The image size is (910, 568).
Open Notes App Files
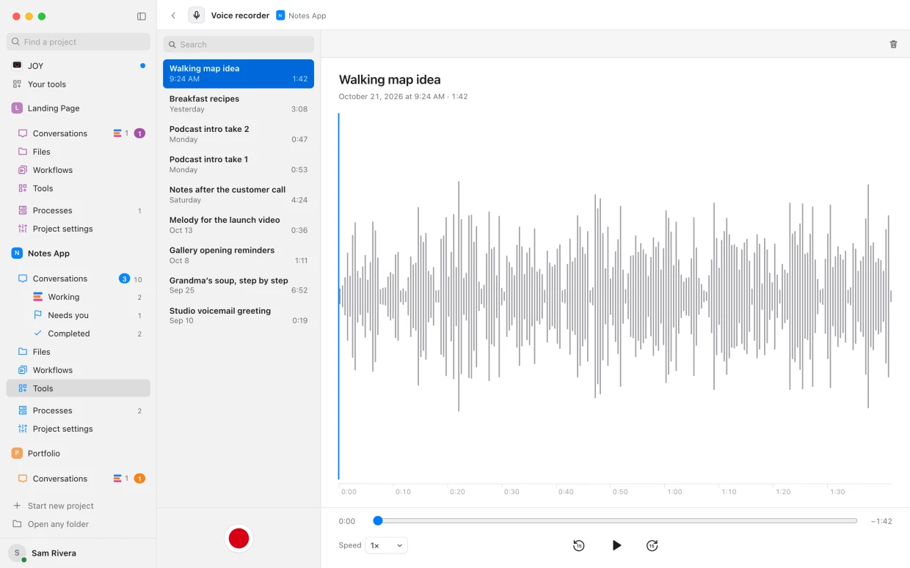[79, 352]
